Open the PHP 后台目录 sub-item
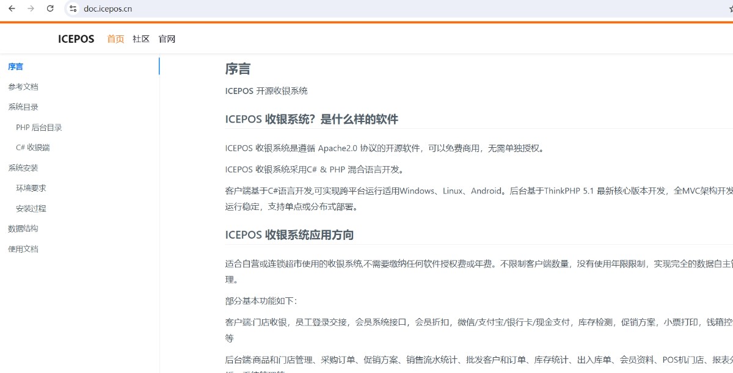Viewport: 733px width, 373px height. pos(39,128)
